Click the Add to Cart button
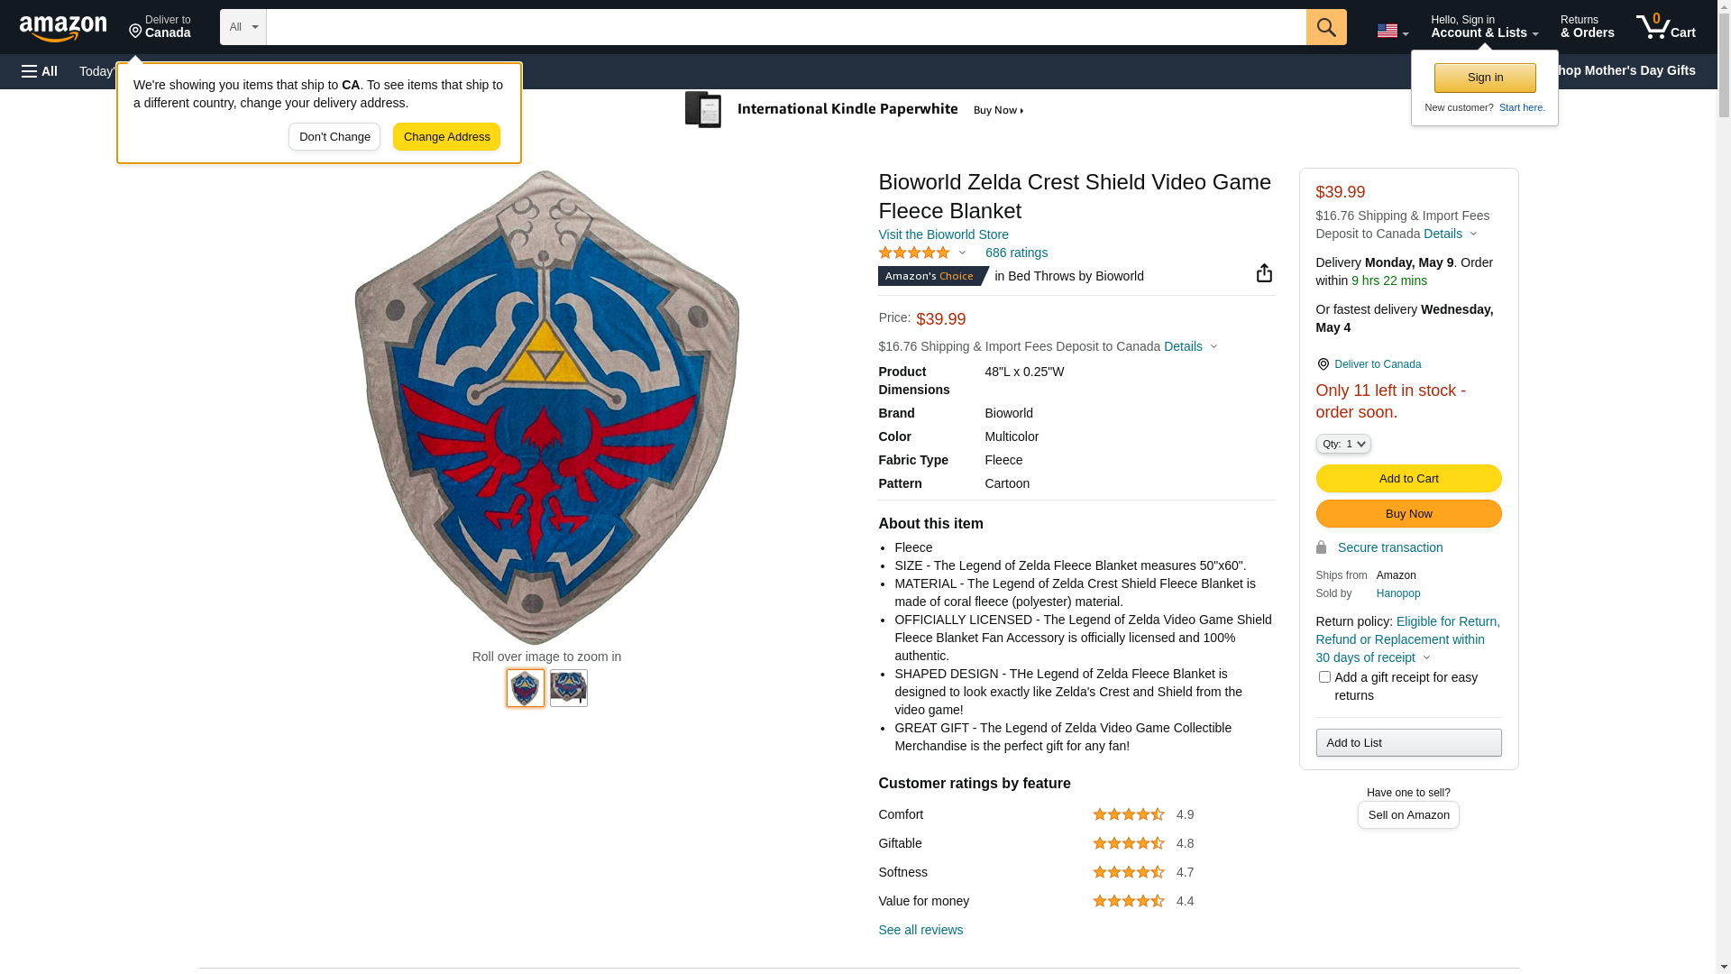The width and height of the screenshot is (1731, 974). pos(1408,479)
